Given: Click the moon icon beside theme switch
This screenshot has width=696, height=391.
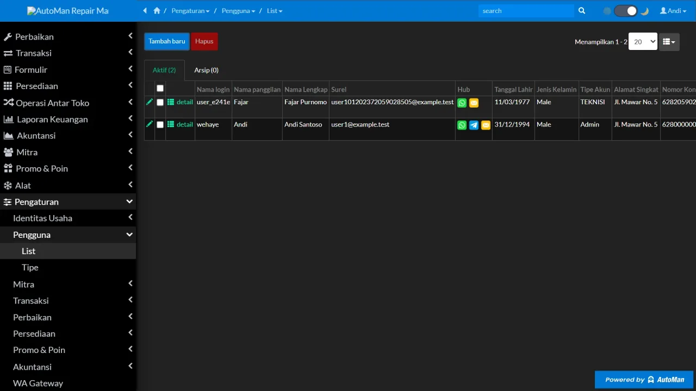Looking at the screenshot, I should click(645, 11).
